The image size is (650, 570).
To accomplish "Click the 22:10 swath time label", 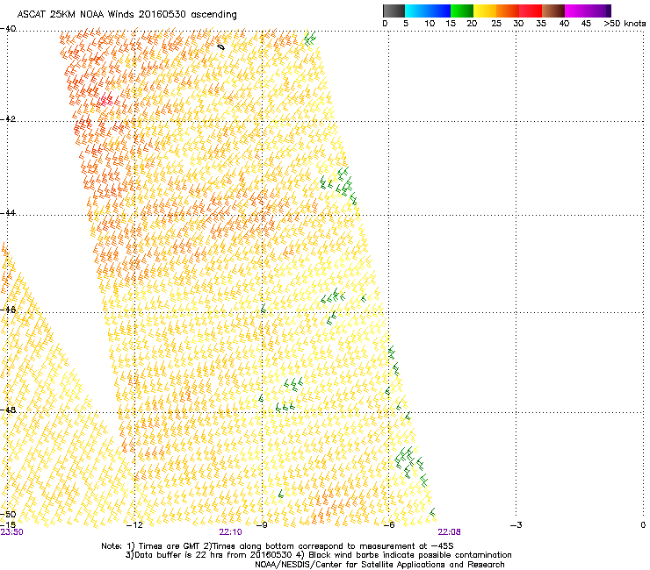I will click(230, 532).
